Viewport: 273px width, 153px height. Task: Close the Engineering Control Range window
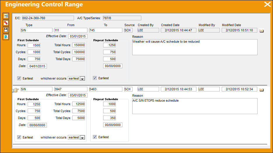pyautogui.click(x=267, y=4)
